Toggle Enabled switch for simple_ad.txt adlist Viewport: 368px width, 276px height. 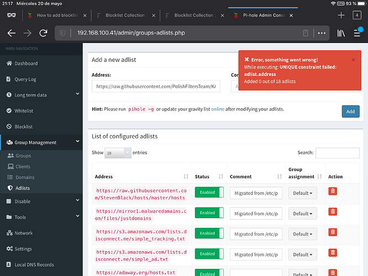[x=209, y=254]
